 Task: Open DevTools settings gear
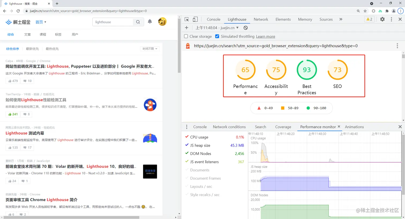[x=382, y=19]
